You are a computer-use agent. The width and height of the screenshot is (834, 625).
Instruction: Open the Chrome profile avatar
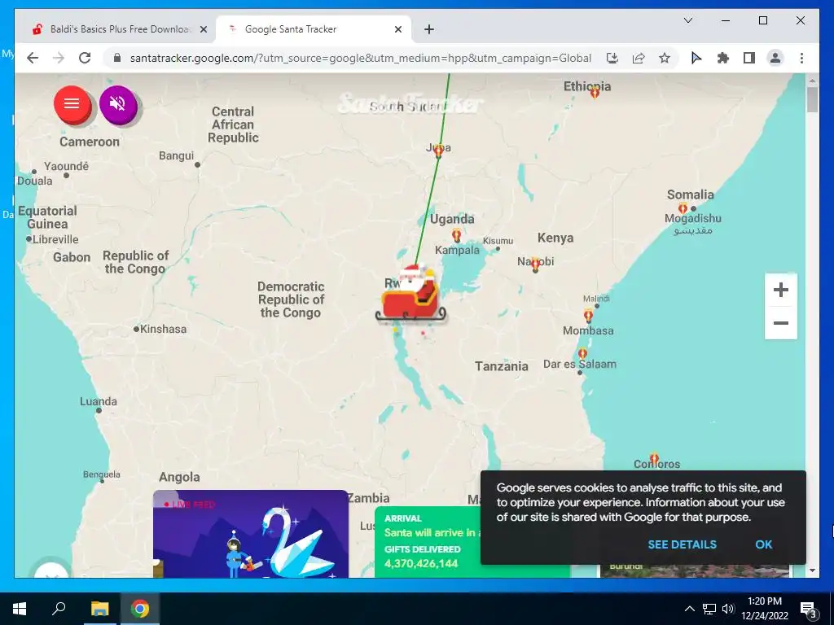point(775,58)
